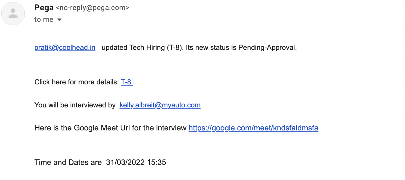Click "Its new status is" sentence text
405x180 pixels.
211,48
